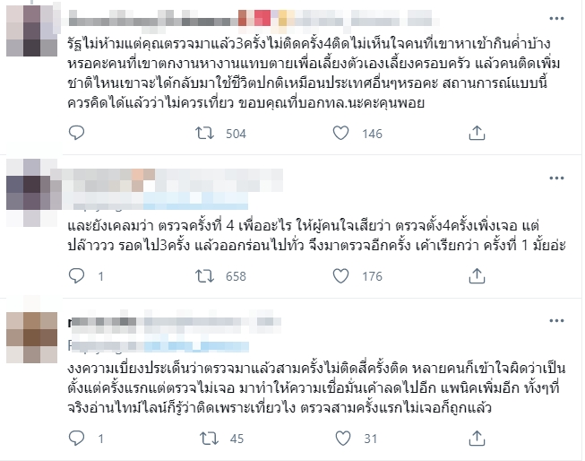Share the first tweet via upload icon
The image size is (585, 461).
[477, 133]
